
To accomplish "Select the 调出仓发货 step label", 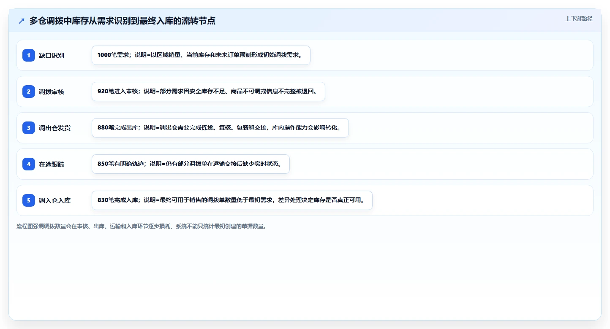I will pos(54,128).
